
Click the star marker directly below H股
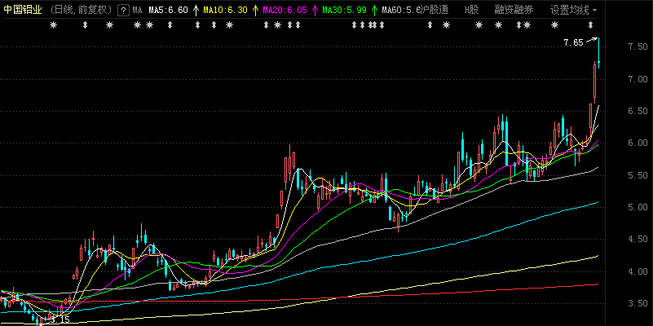tap(478, 26)
